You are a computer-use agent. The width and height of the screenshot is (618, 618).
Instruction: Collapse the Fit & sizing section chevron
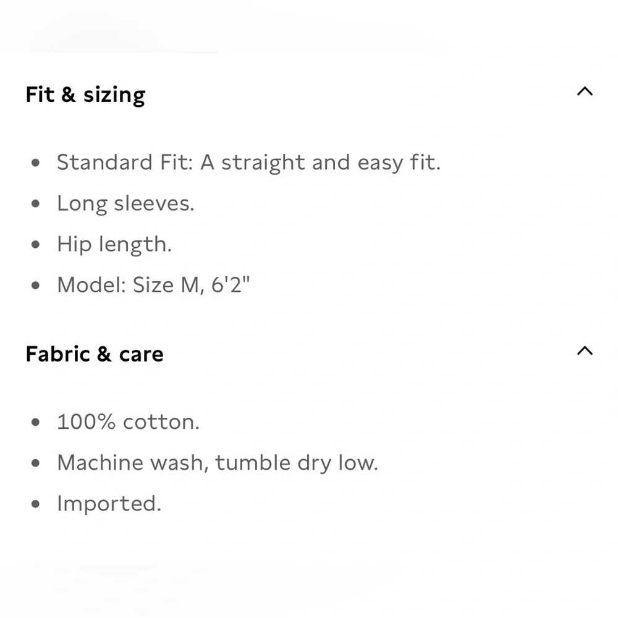coord(585,91)
